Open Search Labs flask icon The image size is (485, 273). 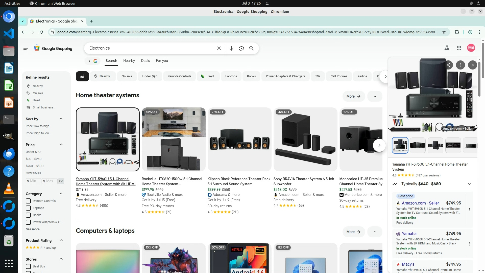[447, 48]
